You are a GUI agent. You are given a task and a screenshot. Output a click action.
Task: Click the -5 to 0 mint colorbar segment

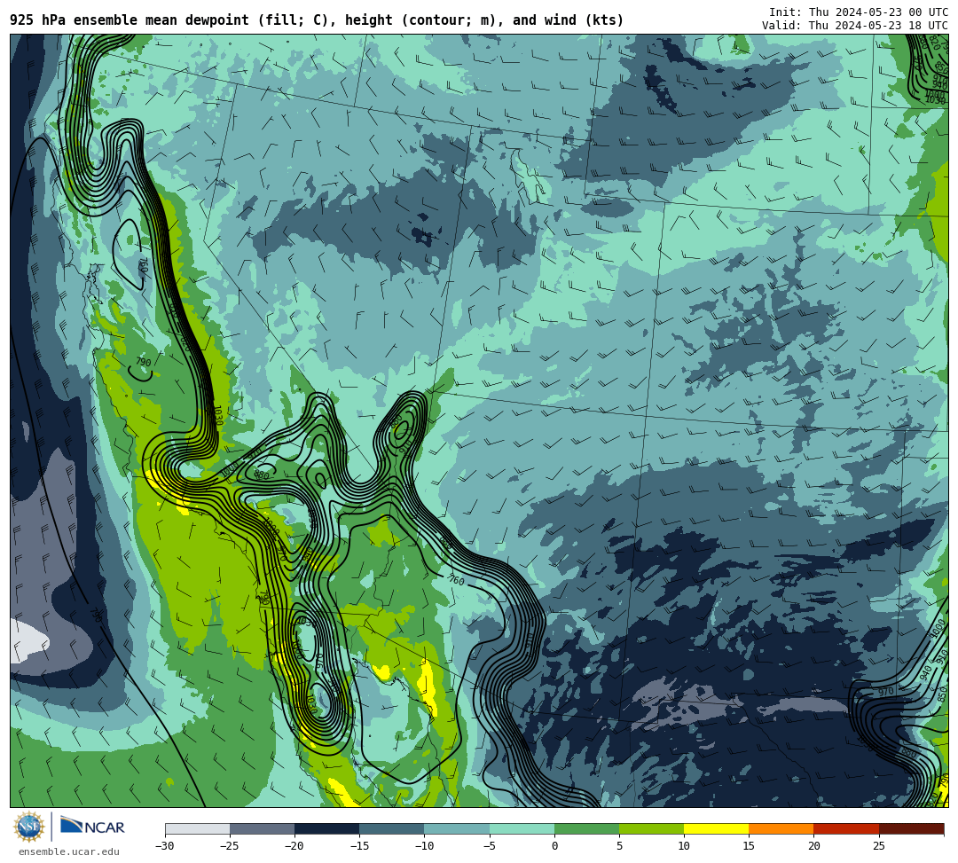pyautogui.click(x=522, y=828)
